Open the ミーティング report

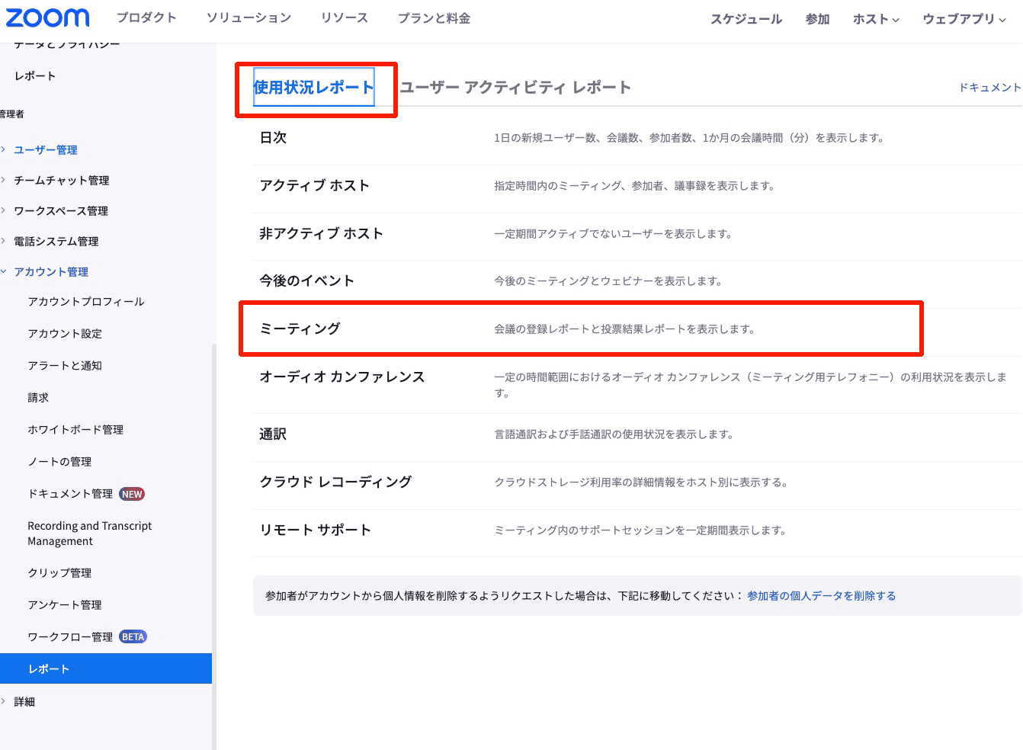pos(300,329)
